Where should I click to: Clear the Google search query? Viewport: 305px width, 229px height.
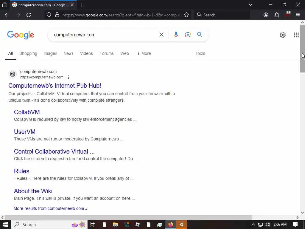click(x=161, y=35)
